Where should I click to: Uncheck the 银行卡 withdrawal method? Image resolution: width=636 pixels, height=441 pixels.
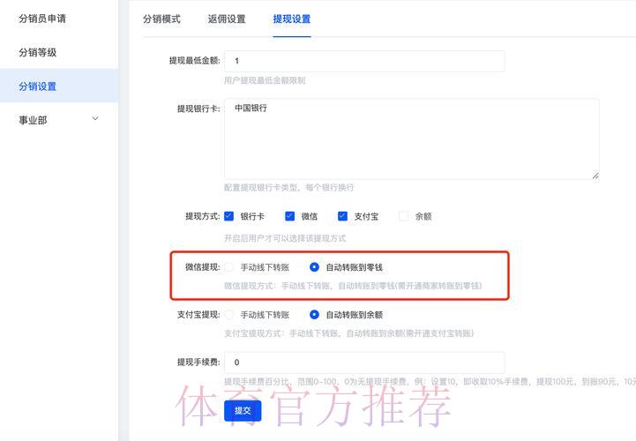pyautogui.click(x=228, y=216)
